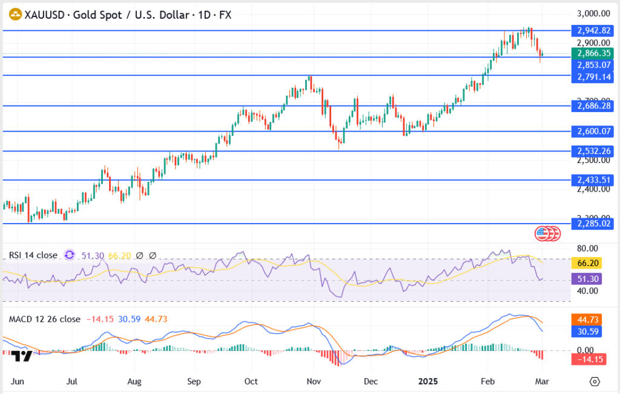Select the 2,433.51 horizontal line label
Viewport: 620px width, 394px height.
pyautogui.click(x=593, y=180)
